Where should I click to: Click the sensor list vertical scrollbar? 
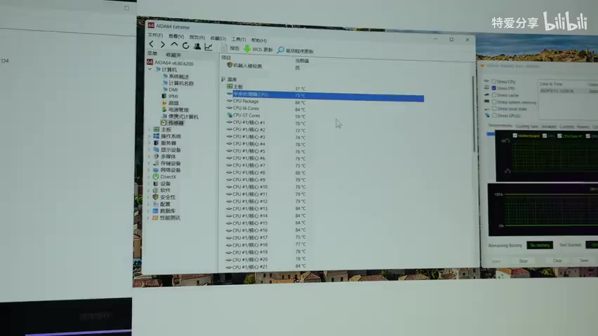(473, 114)
